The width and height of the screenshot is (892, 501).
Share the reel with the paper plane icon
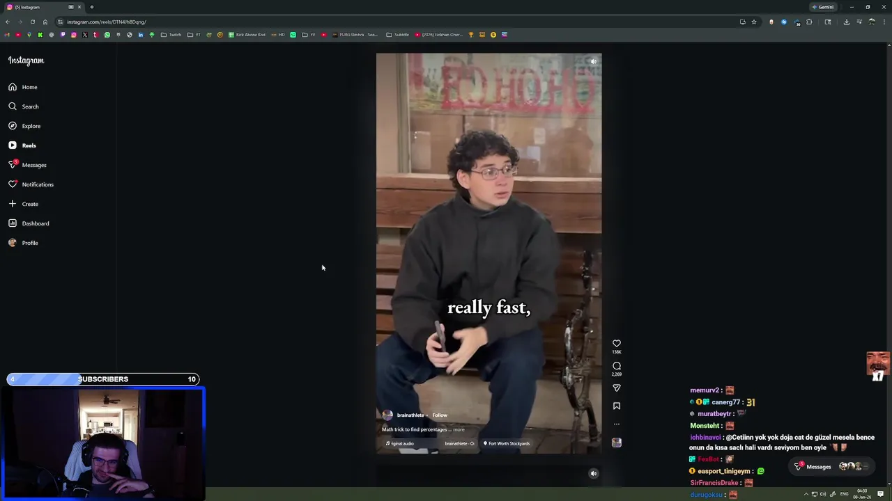pyautogui.click(x=617, y=388)
